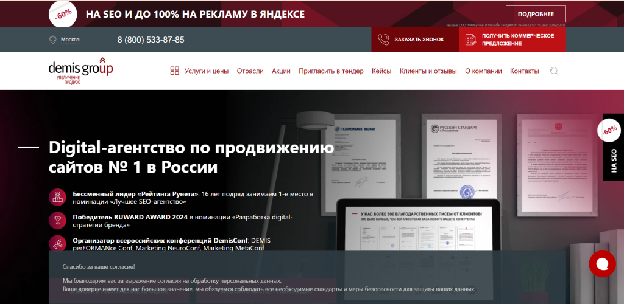Open О компании menu item
The image size is (624, 304).
click(x=483, y=71)
